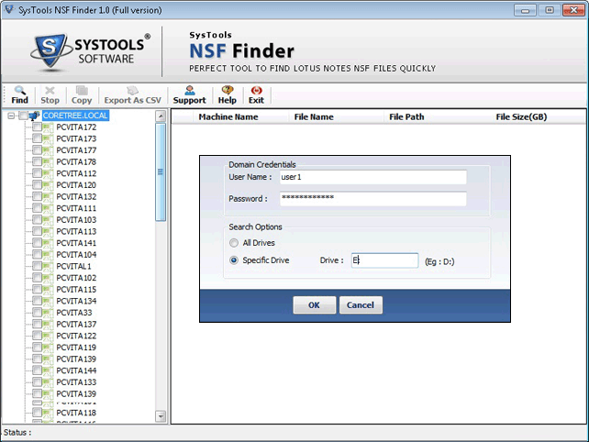Maximize the NSF Finder window
Image resolution: width=589 pixels, height=442 pixels.
click(550, 10)
